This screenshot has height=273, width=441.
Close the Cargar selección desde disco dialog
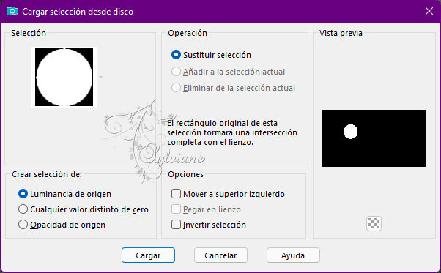coord(429,11)
